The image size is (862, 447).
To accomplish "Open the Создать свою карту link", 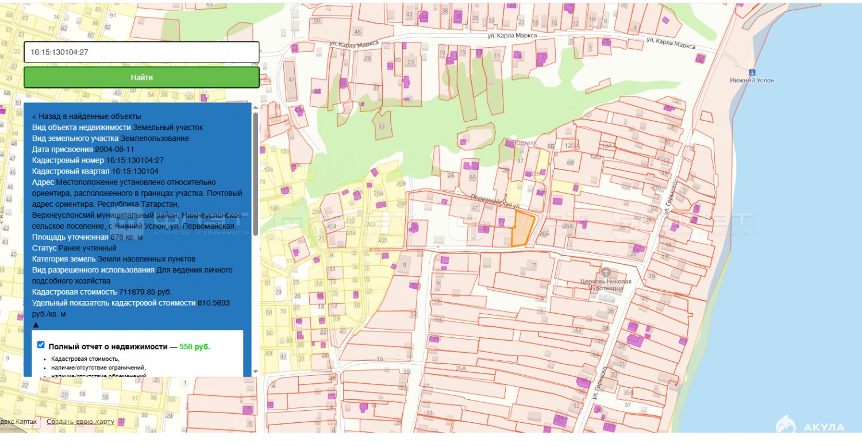I will [80, 422].
